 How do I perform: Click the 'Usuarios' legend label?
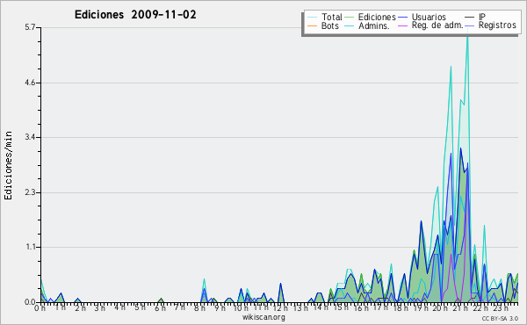(429, 17)
